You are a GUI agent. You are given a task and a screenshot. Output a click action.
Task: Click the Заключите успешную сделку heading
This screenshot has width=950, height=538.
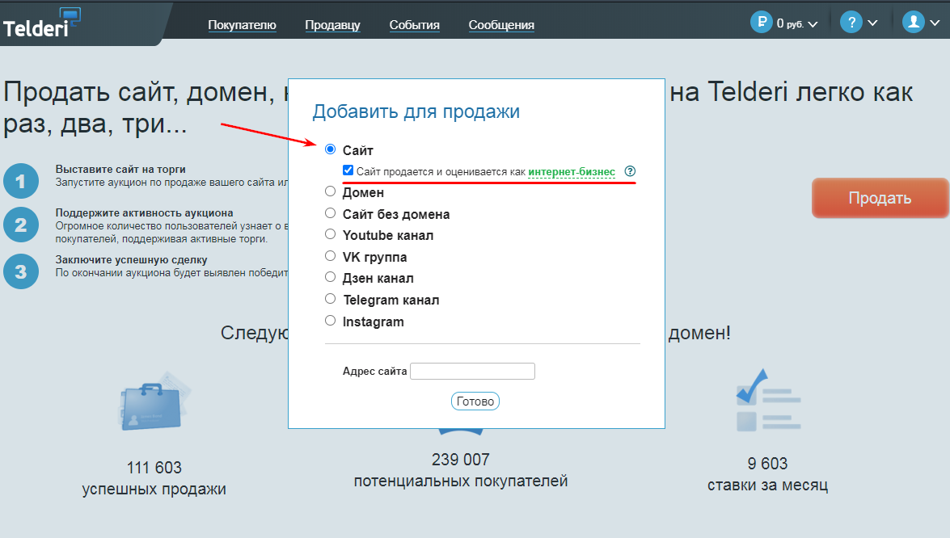[132, 259]
